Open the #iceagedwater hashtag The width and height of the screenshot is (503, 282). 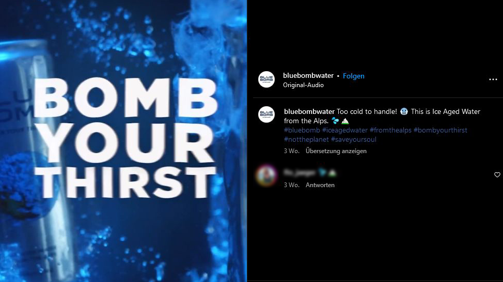[345, 130]
